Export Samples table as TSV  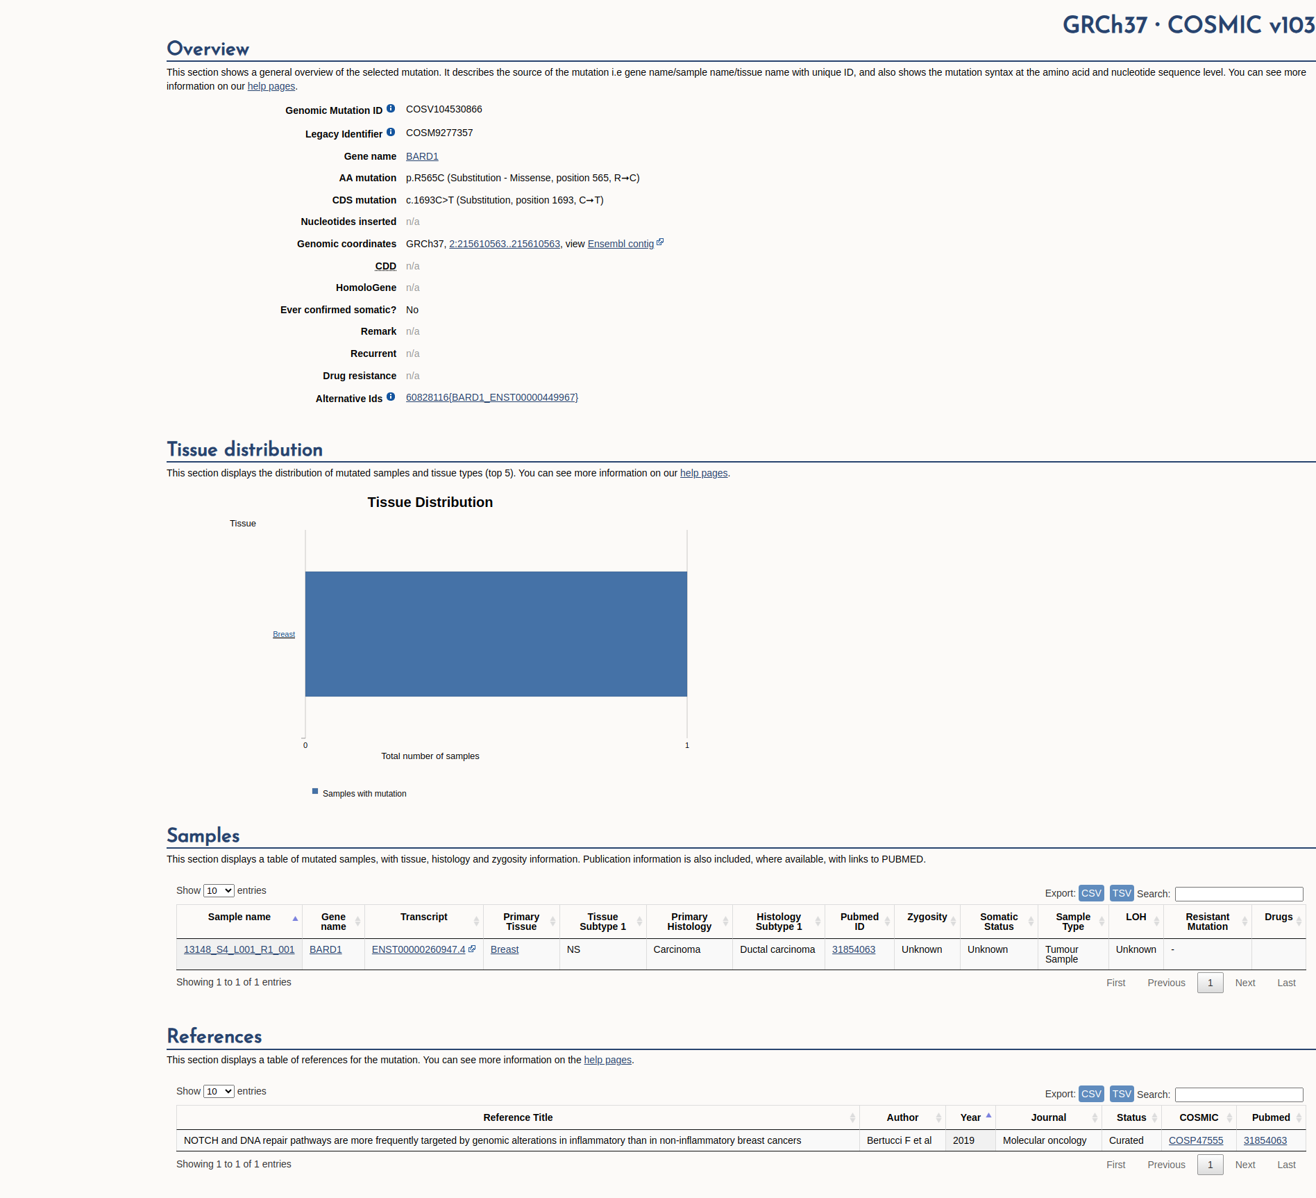tap(1122, 893)
